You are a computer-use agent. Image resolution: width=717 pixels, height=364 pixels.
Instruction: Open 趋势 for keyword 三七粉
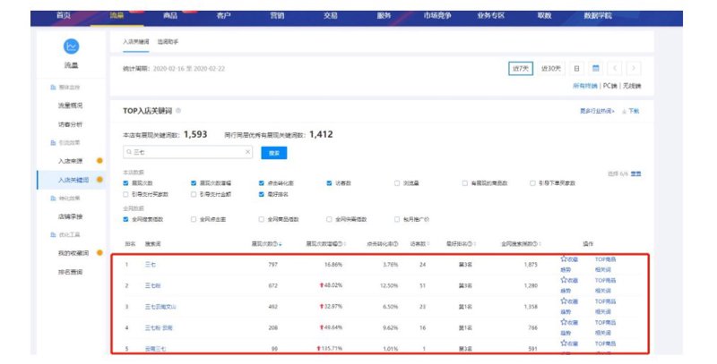pos(566,291)
